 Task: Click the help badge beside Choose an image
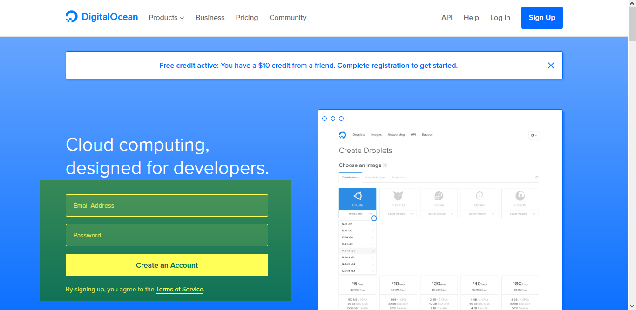pos(385,165)
